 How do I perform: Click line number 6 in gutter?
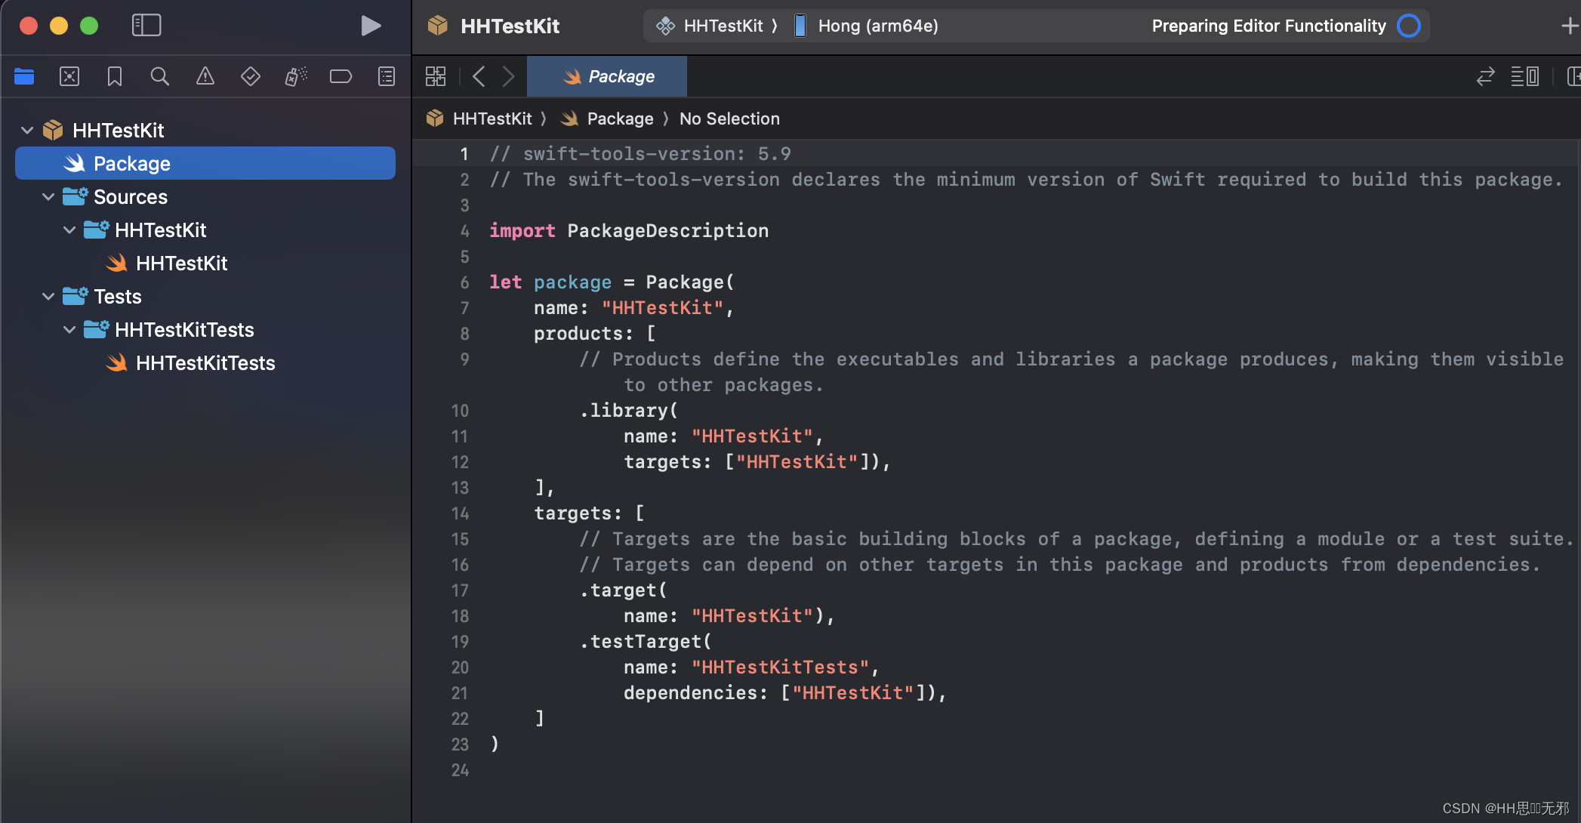point(464,282)
